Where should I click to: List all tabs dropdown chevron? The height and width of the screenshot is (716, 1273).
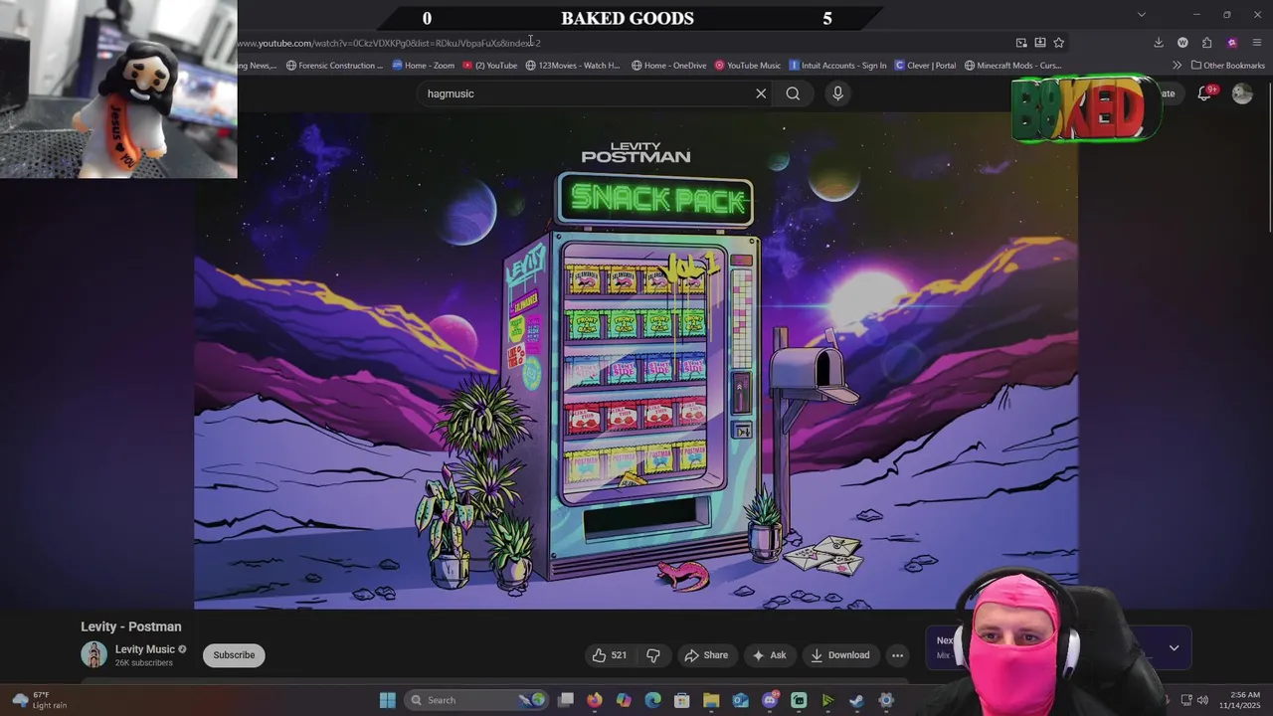tap(1142, 15)
